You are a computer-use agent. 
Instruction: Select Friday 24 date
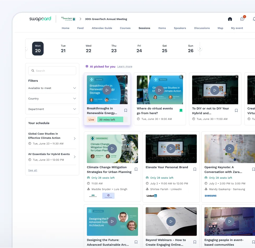pos(139,48)
